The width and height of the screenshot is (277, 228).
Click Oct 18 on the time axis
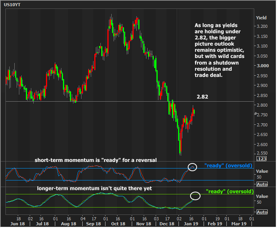118,224
